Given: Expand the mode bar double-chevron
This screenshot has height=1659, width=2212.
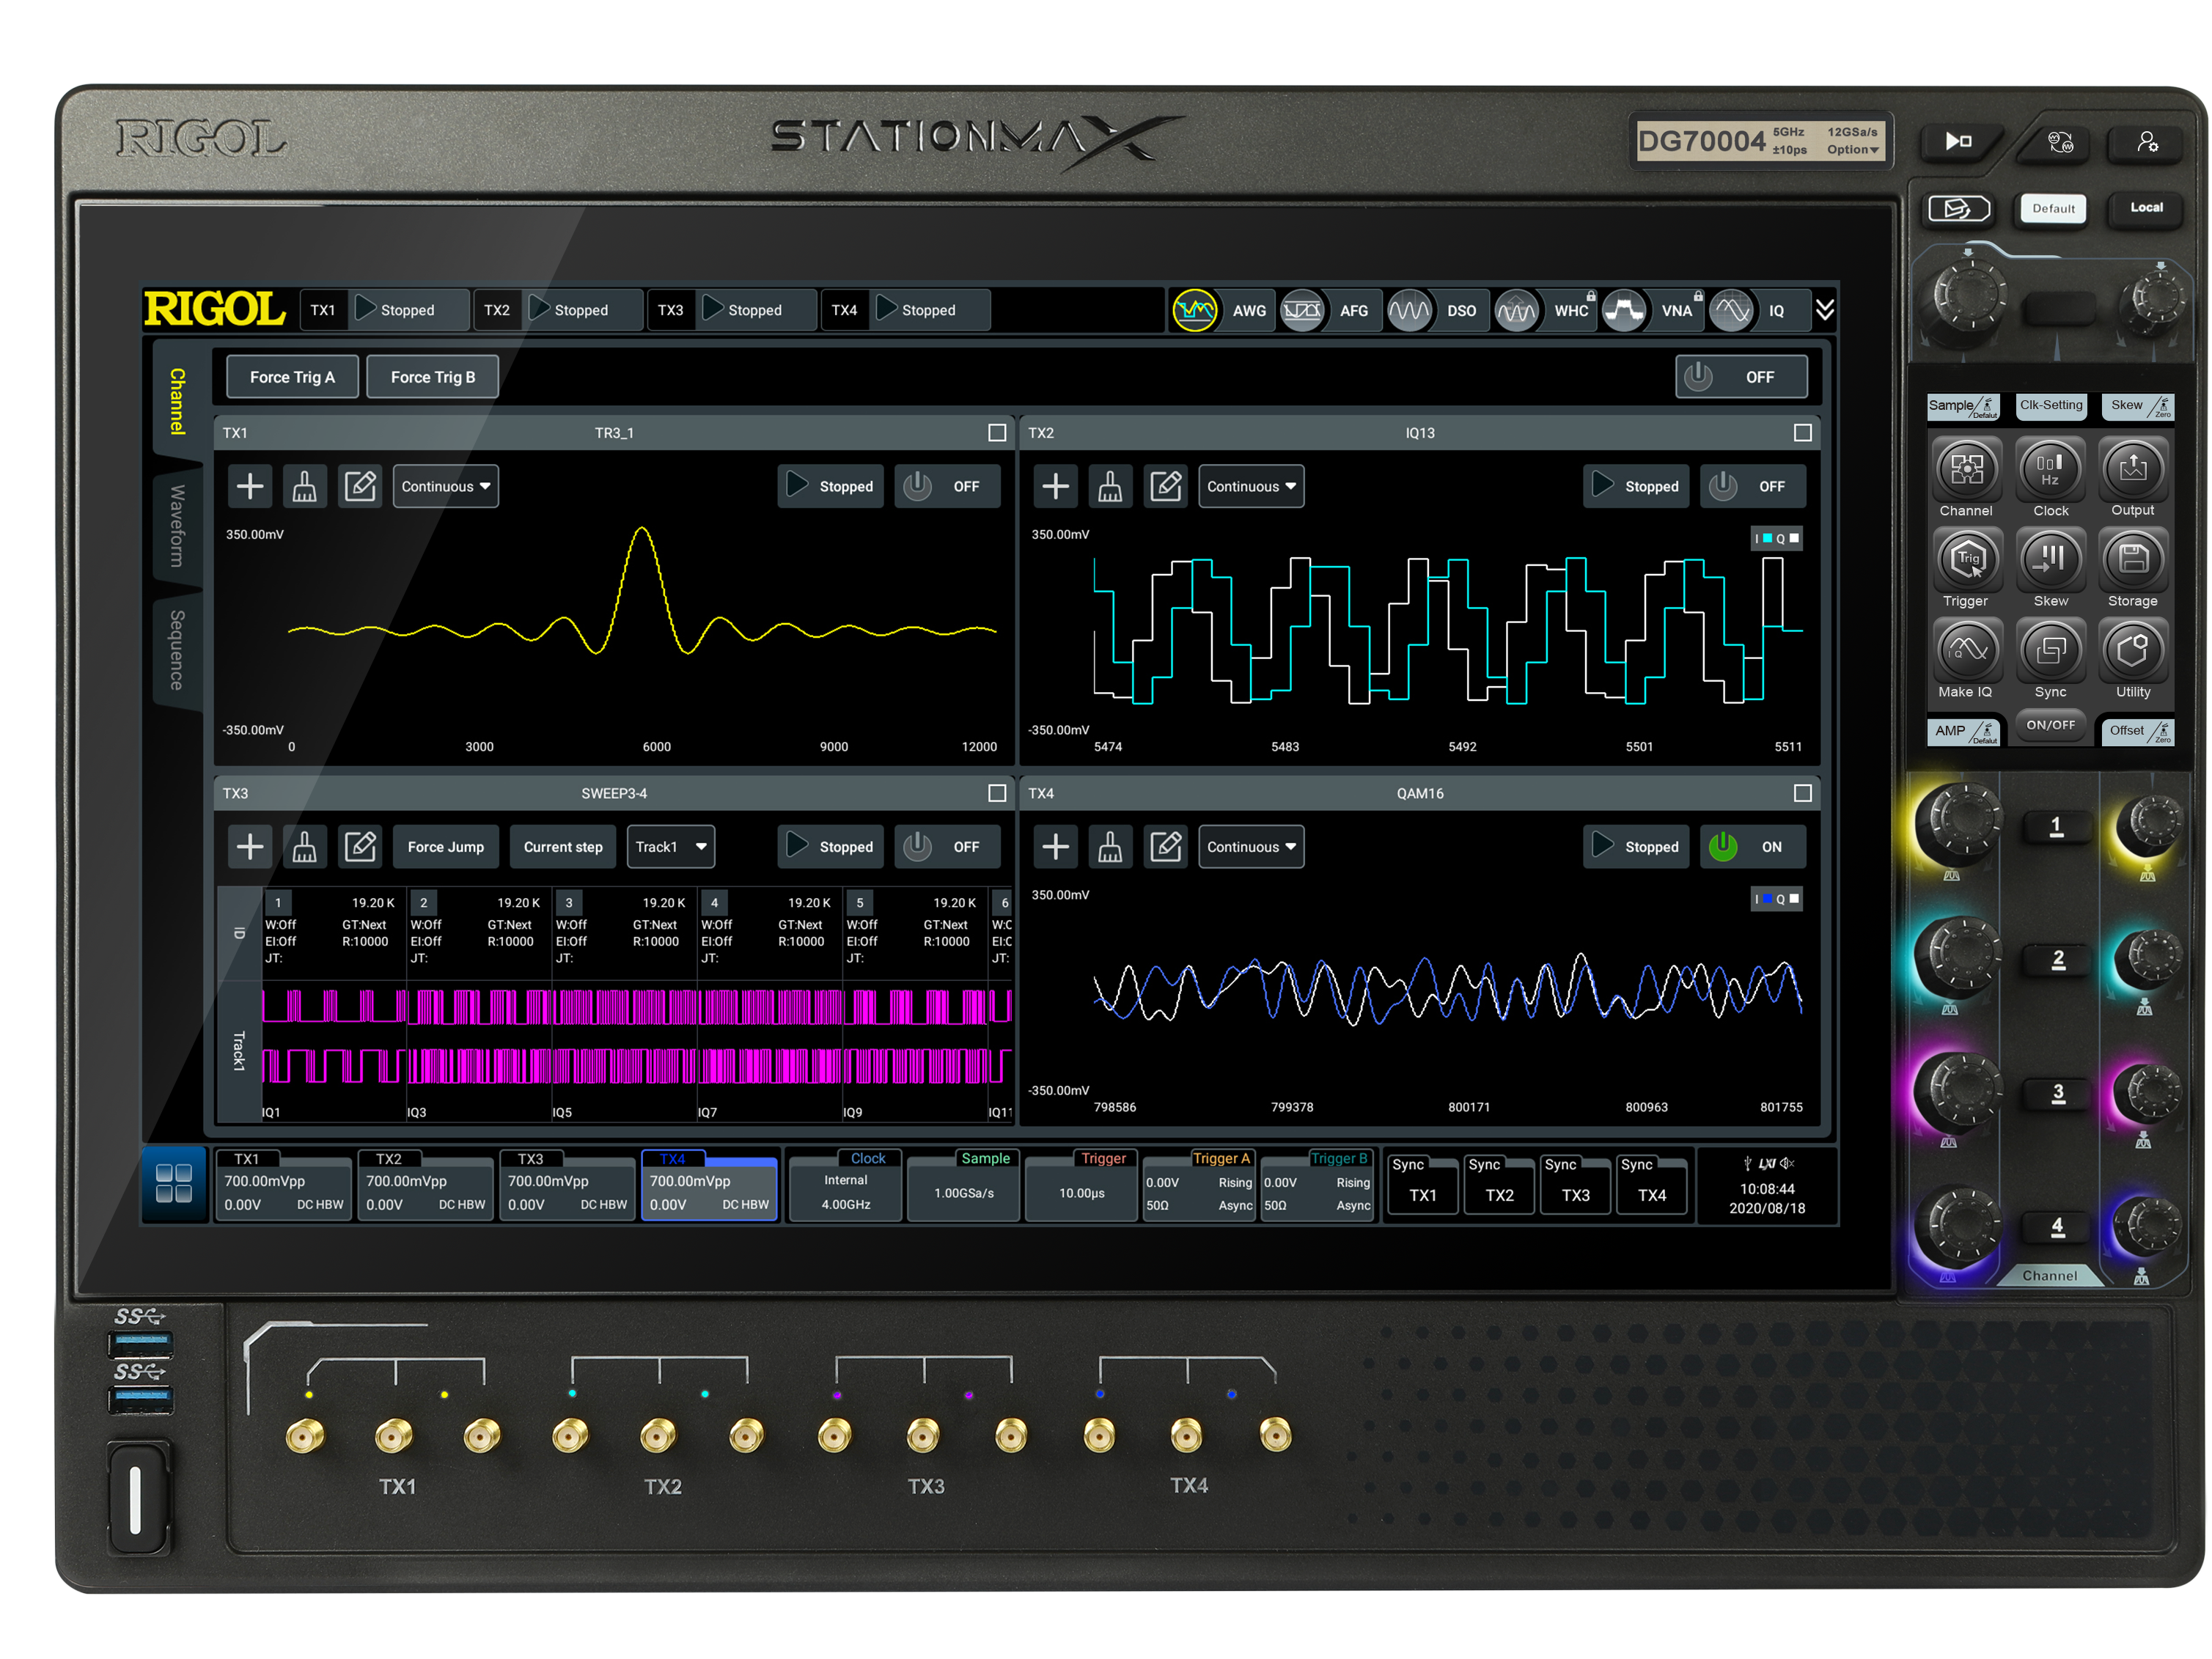Looking at the screenshot, I should pyautogui.click(x=1825, y=310).
